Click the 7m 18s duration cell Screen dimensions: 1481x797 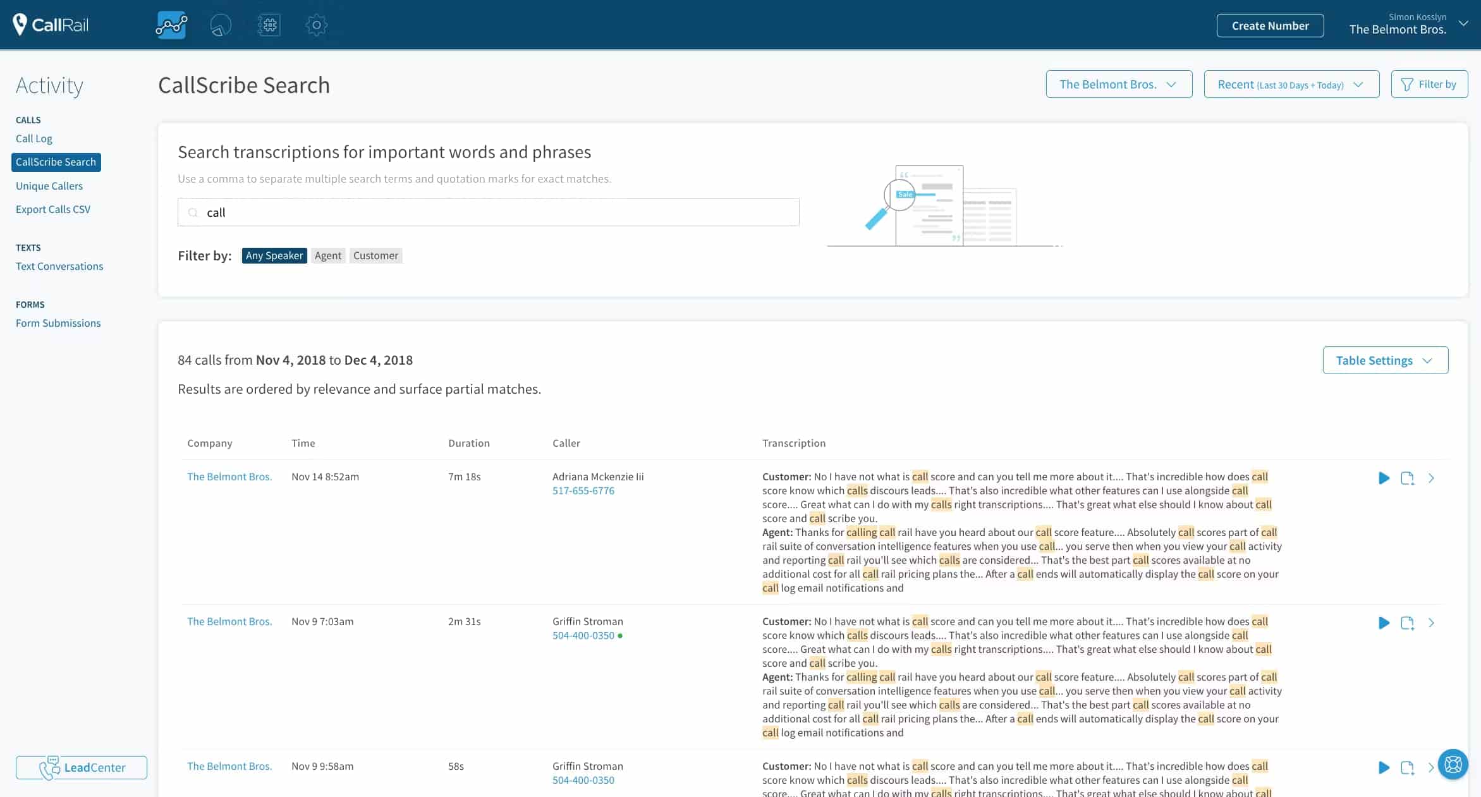(465, 477)
